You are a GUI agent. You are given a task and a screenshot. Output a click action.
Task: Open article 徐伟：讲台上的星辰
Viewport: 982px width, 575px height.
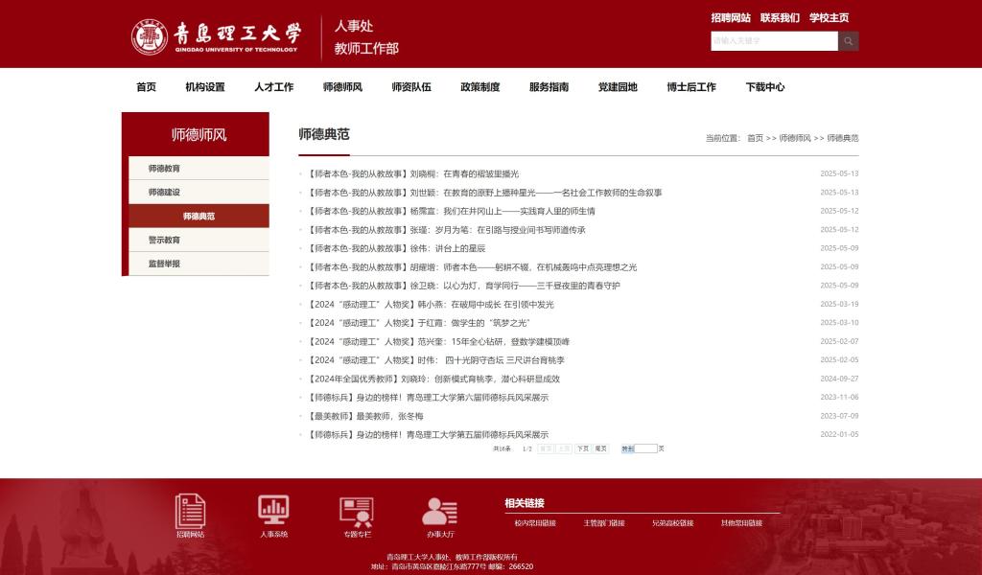point(396,248)
